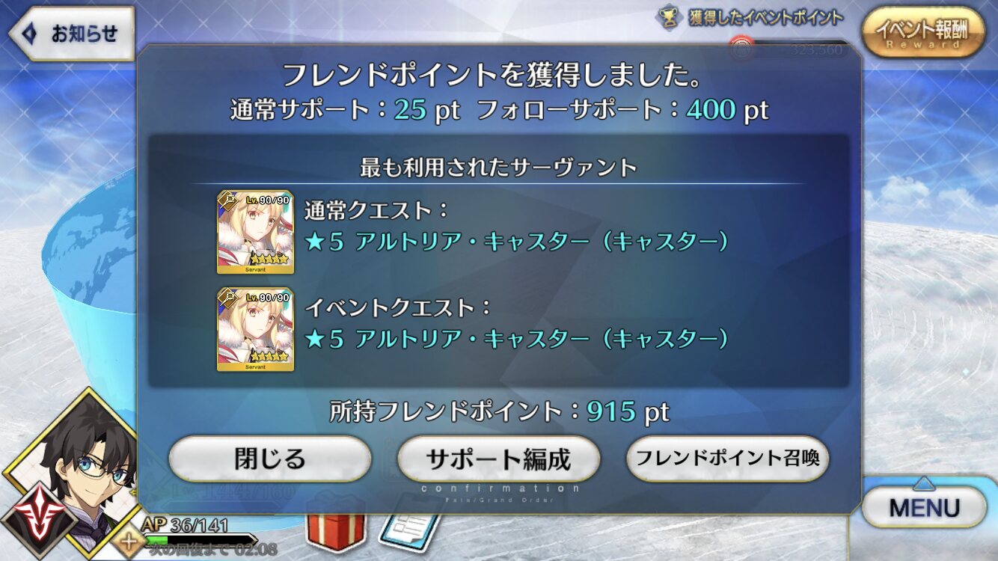The image size is (998, 561).
Task: Tap the 所持フレンドポイント 915 pt text
Action: (499, 411)
